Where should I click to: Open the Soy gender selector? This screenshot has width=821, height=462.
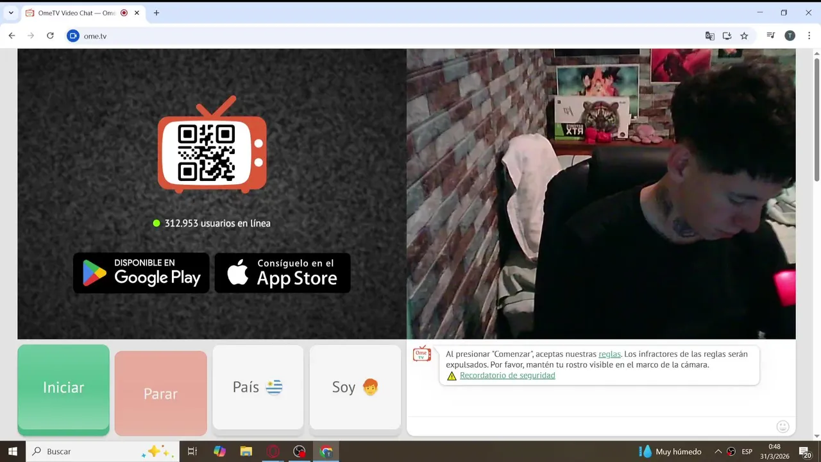coord(355,388)
